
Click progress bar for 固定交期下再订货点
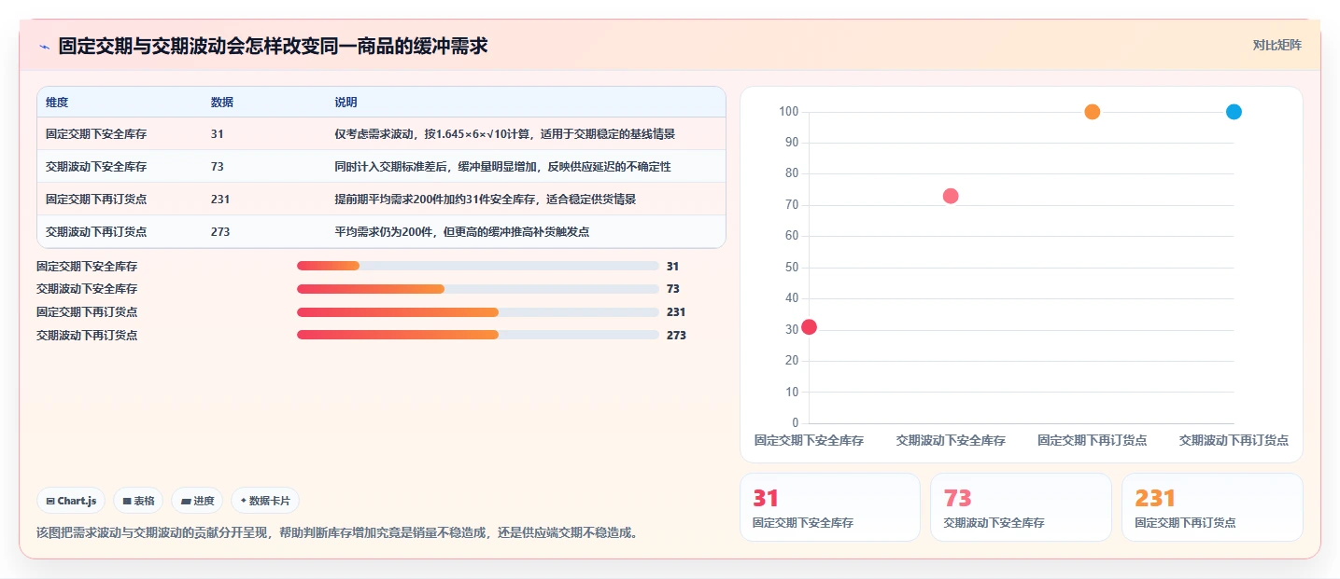coord(478,312)
